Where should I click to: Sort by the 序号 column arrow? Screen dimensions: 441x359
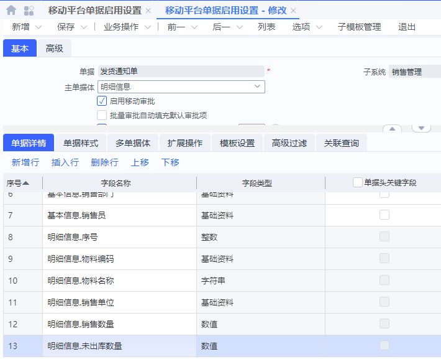pos(26,183)
